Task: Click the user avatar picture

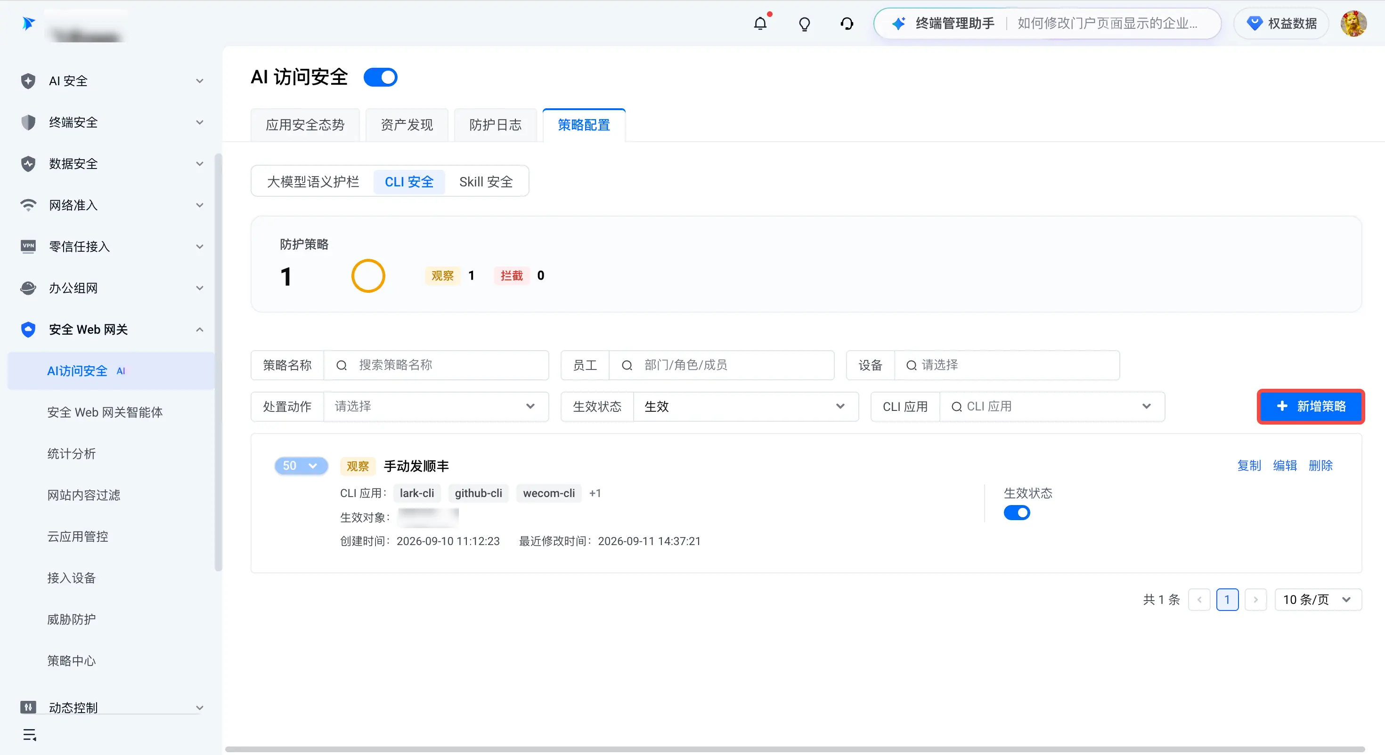Action: [x=1353, y=24]
